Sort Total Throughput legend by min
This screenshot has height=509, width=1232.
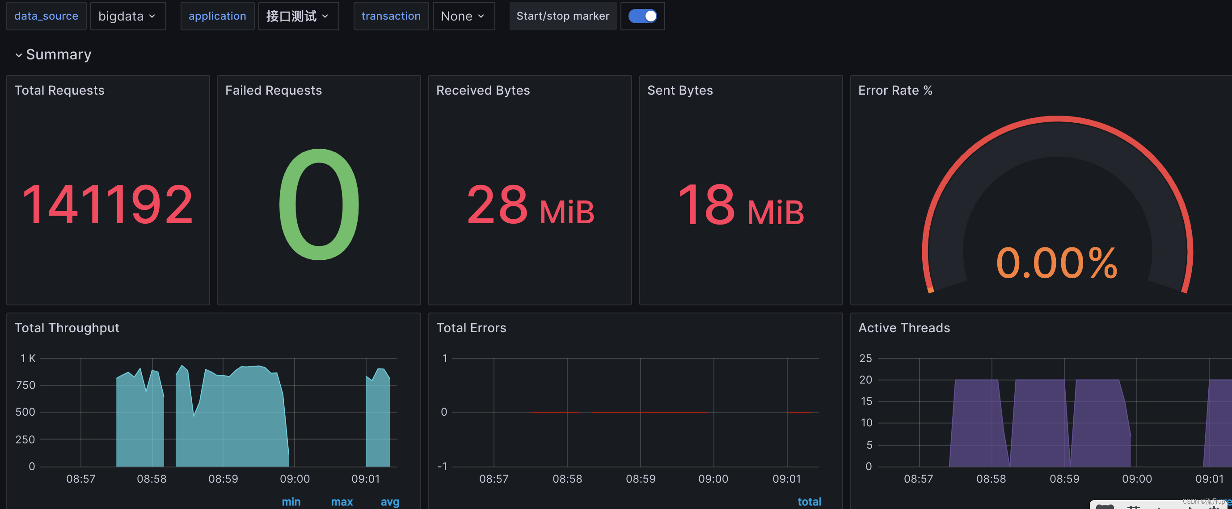tap(291, 501)
